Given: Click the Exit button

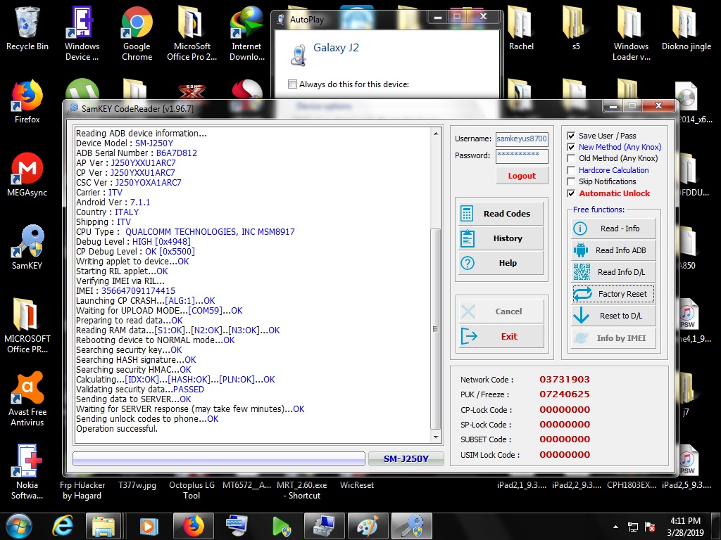Looking at the screenshot, I should pos(501,337).
